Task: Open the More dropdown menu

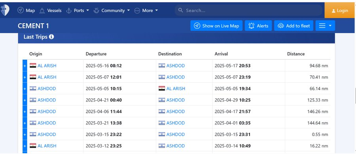Action: click(x=146, y=10)
